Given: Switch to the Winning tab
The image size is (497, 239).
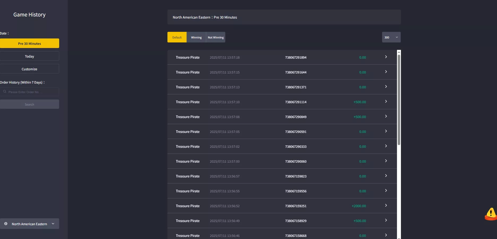Looking at the screenshot, I should [x=196, y=37].
